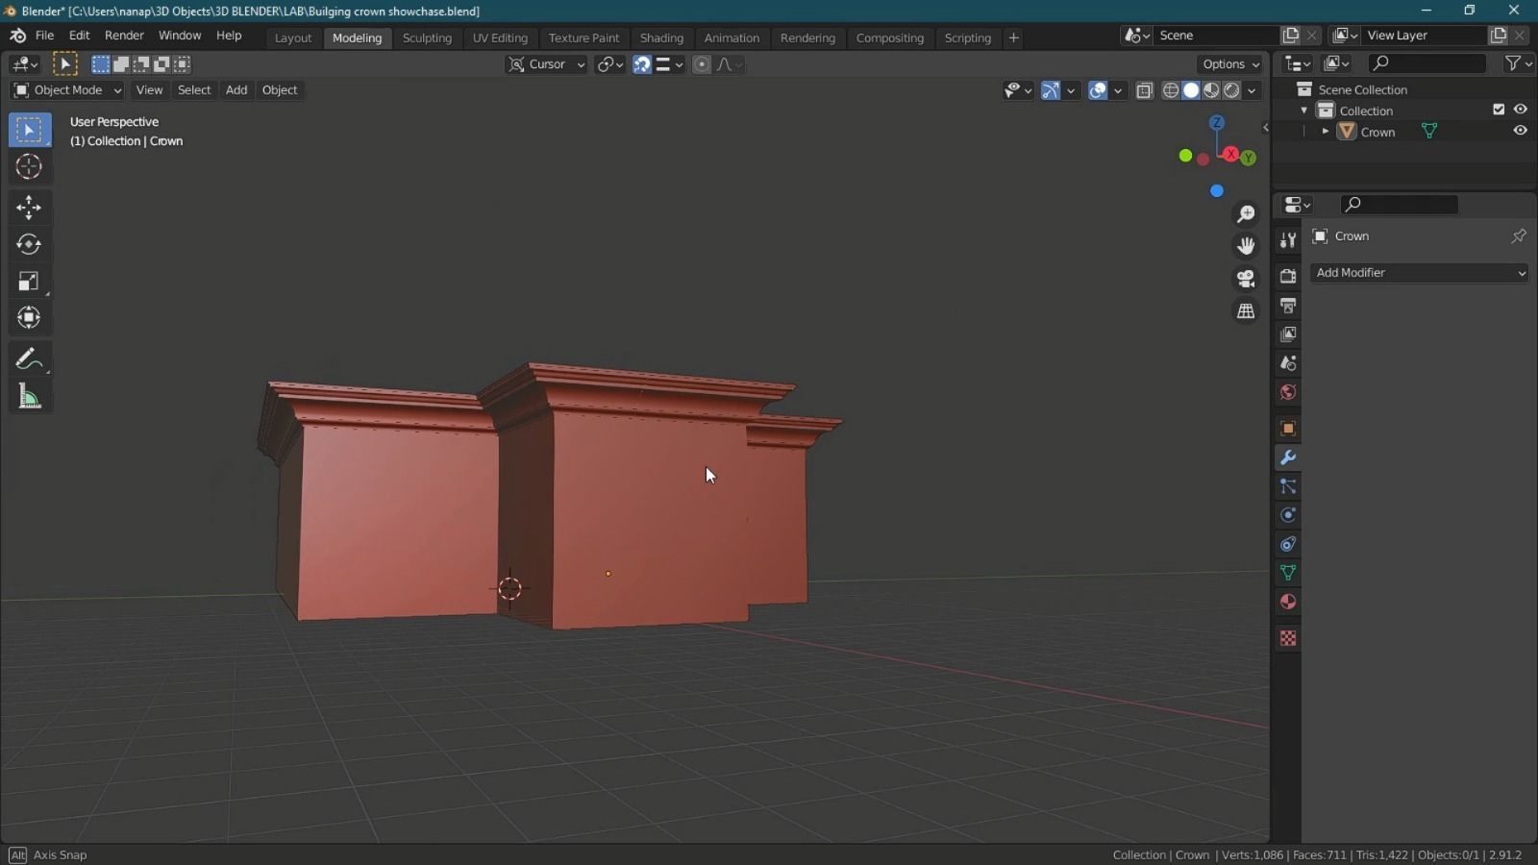Switch to the Sculpting workspace tab
The height and width of the screenshot is (865, 1538).
(427, 37)
